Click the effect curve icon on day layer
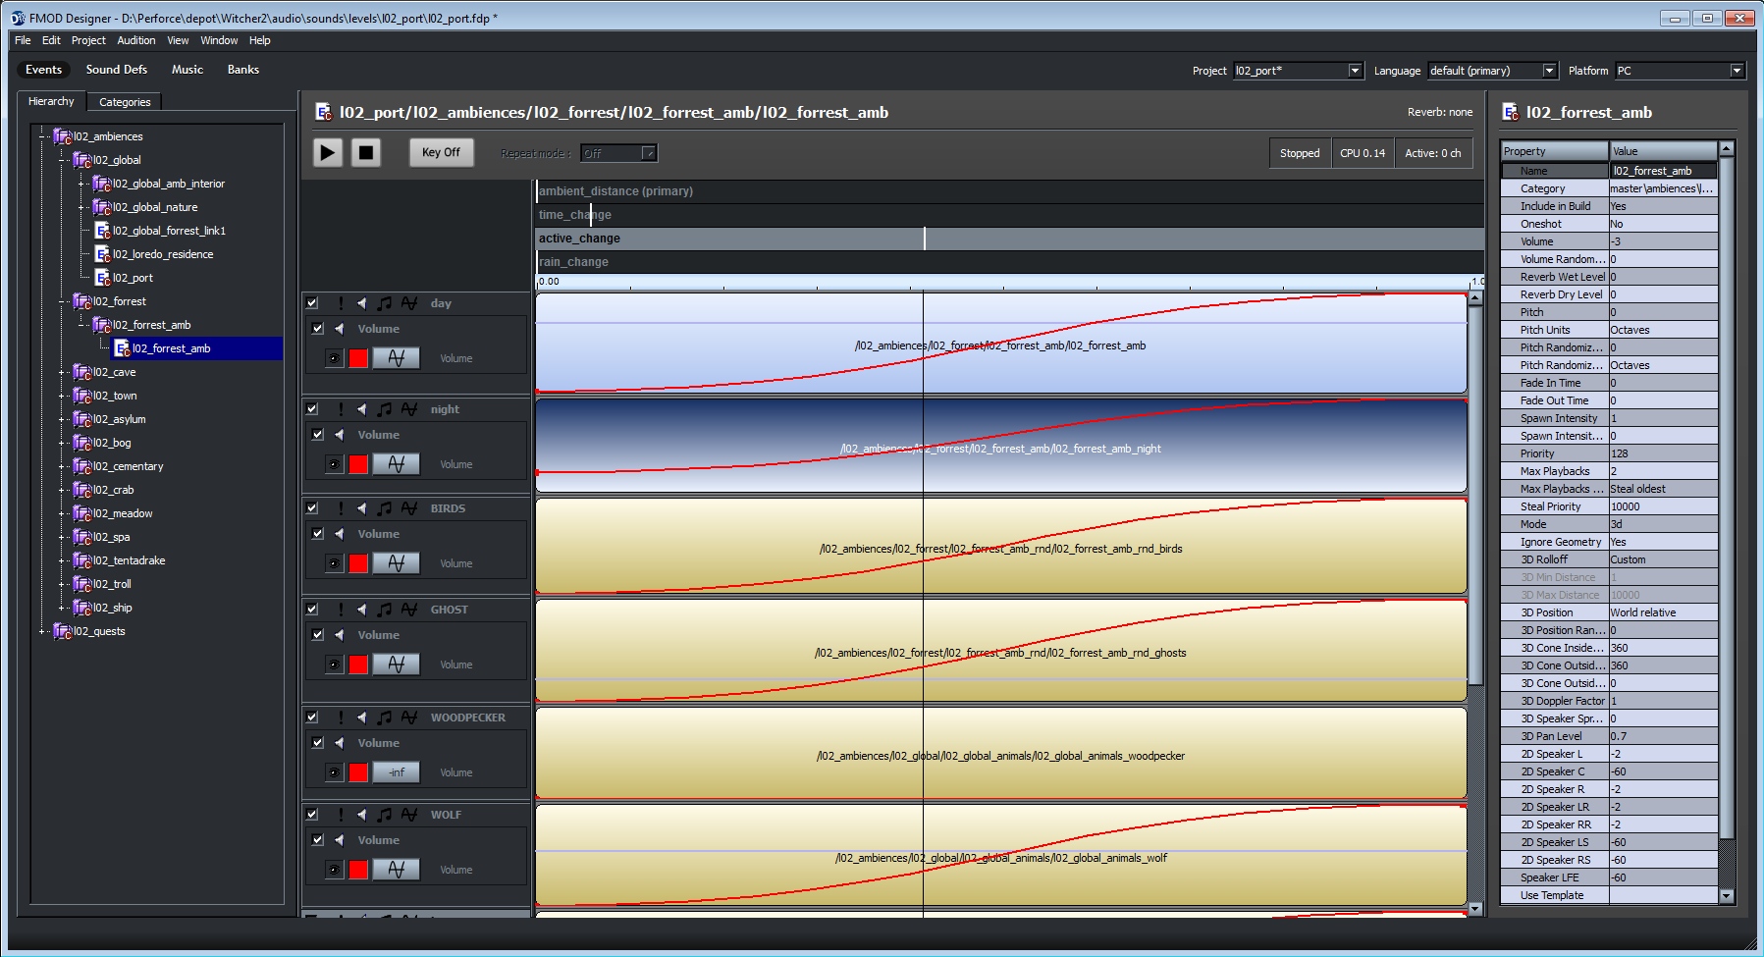The image size is (1764, 957). point(409,303)
